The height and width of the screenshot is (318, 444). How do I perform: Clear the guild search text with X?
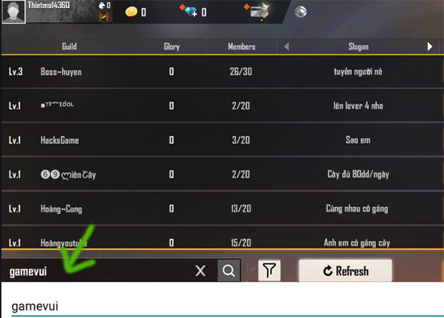tap(201, 271)
